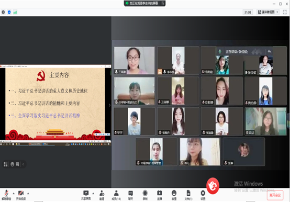
Task: Expand share screen options arrow
Action: tap(93, 194)
